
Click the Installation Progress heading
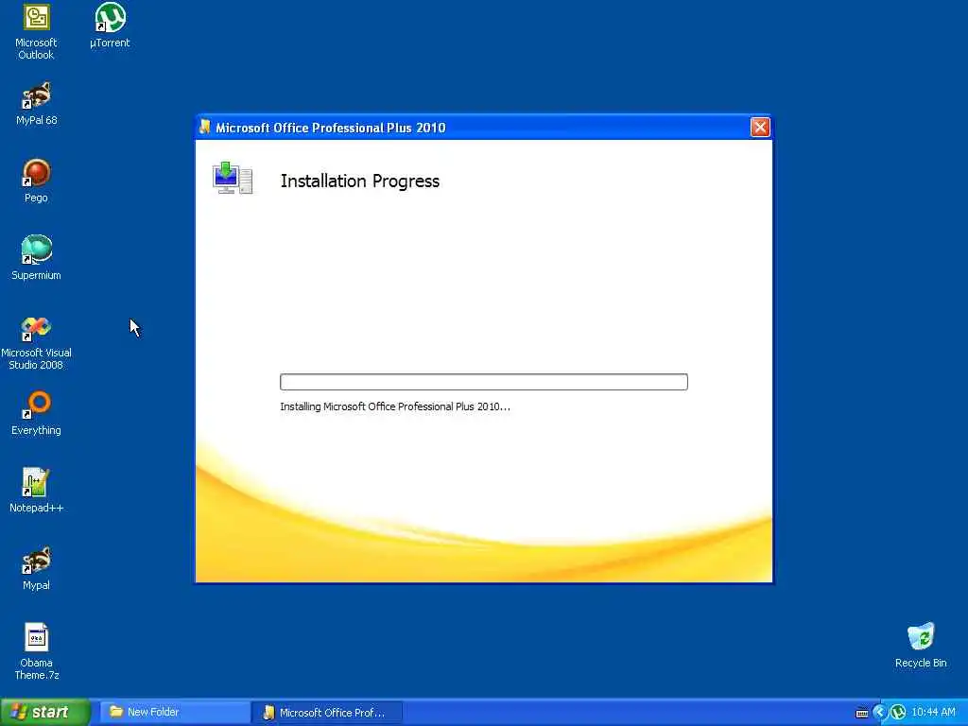[x=360, y=181]
